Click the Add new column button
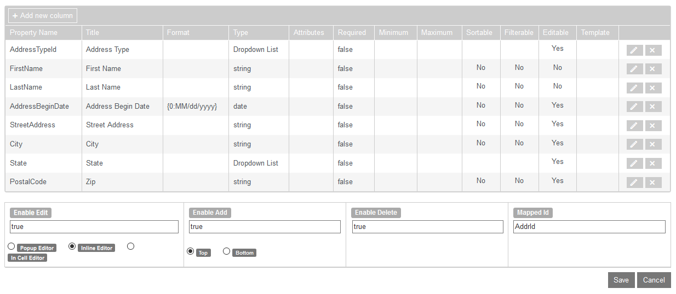 click(43, 16)
